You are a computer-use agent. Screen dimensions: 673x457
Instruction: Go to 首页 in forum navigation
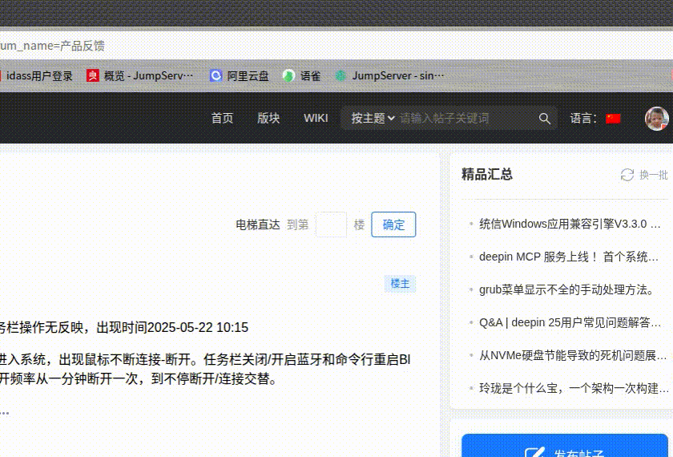(222, 118)
